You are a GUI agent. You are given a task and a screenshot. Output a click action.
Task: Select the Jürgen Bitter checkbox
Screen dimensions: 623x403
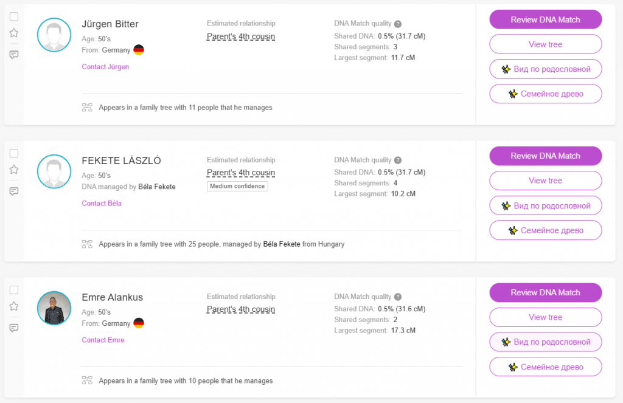(x=14, y=17)
